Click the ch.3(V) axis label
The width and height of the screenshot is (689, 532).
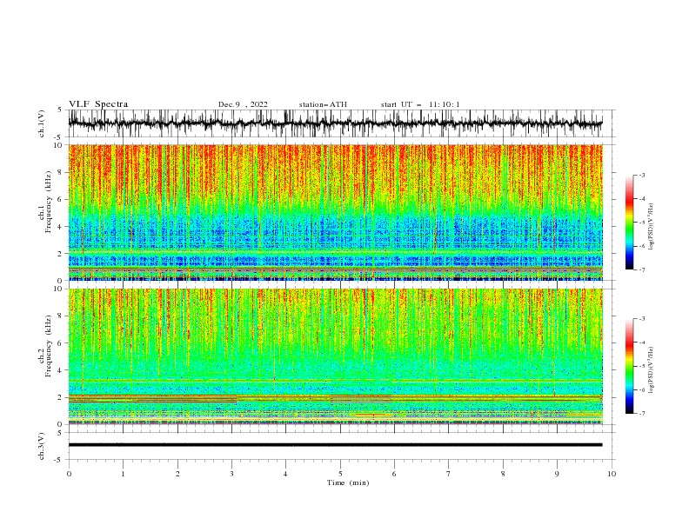[42, 446]
